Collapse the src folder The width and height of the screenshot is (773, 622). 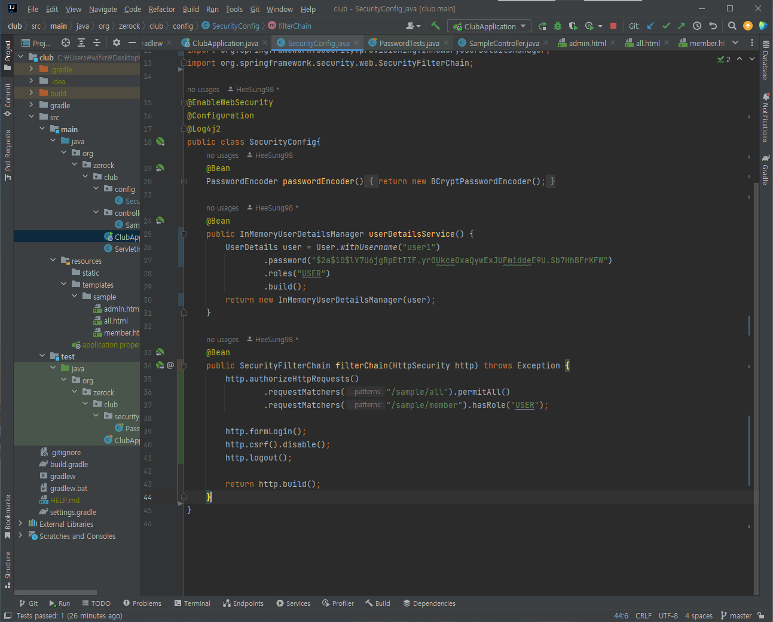pos(31,117)
